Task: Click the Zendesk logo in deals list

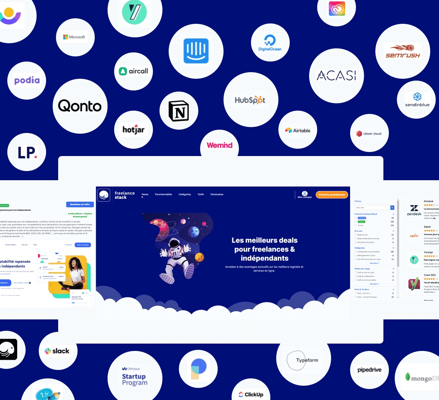Action: click(x=414, y=210)
